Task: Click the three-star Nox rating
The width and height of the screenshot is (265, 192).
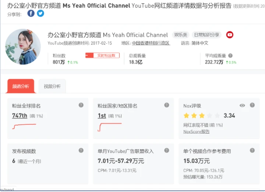Action: point(202,116)
